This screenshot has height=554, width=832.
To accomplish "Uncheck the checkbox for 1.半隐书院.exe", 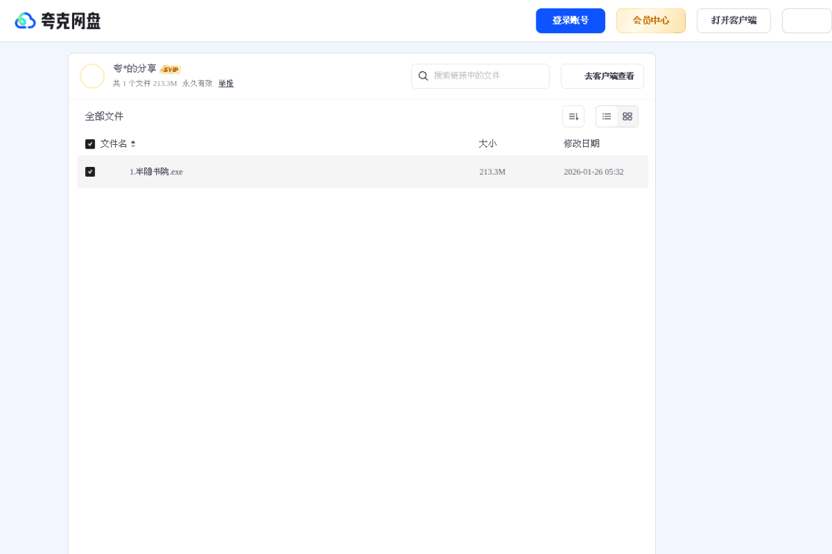I will 90,171.
